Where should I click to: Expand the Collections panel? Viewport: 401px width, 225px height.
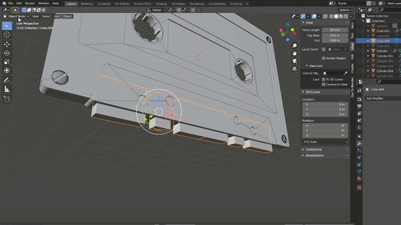pyautogui.click(x=314, y=149)
